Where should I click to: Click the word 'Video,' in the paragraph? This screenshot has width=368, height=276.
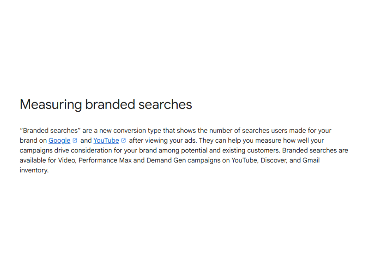pyautogui.click(x=67, y=160)
